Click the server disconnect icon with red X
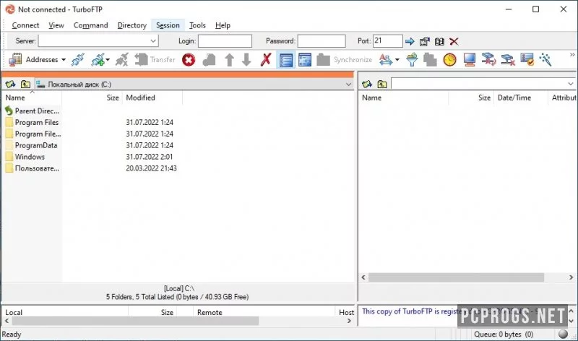The height and width of the screenshot is (341, 578). click(508, 59)
